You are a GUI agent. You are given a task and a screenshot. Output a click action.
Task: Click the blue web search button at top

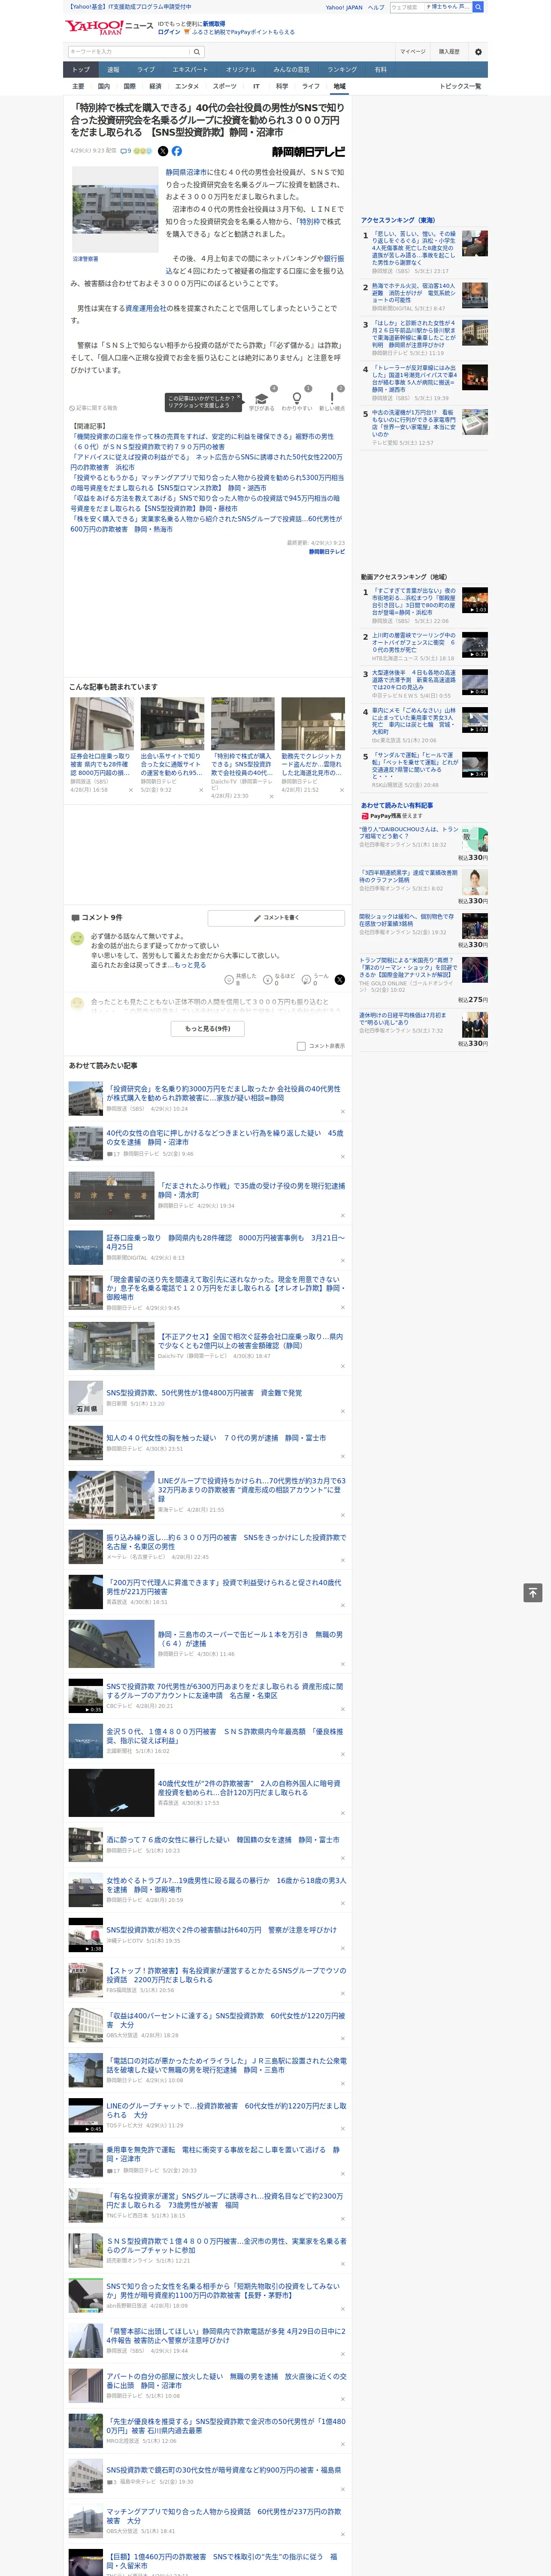(x=478, y=7)
